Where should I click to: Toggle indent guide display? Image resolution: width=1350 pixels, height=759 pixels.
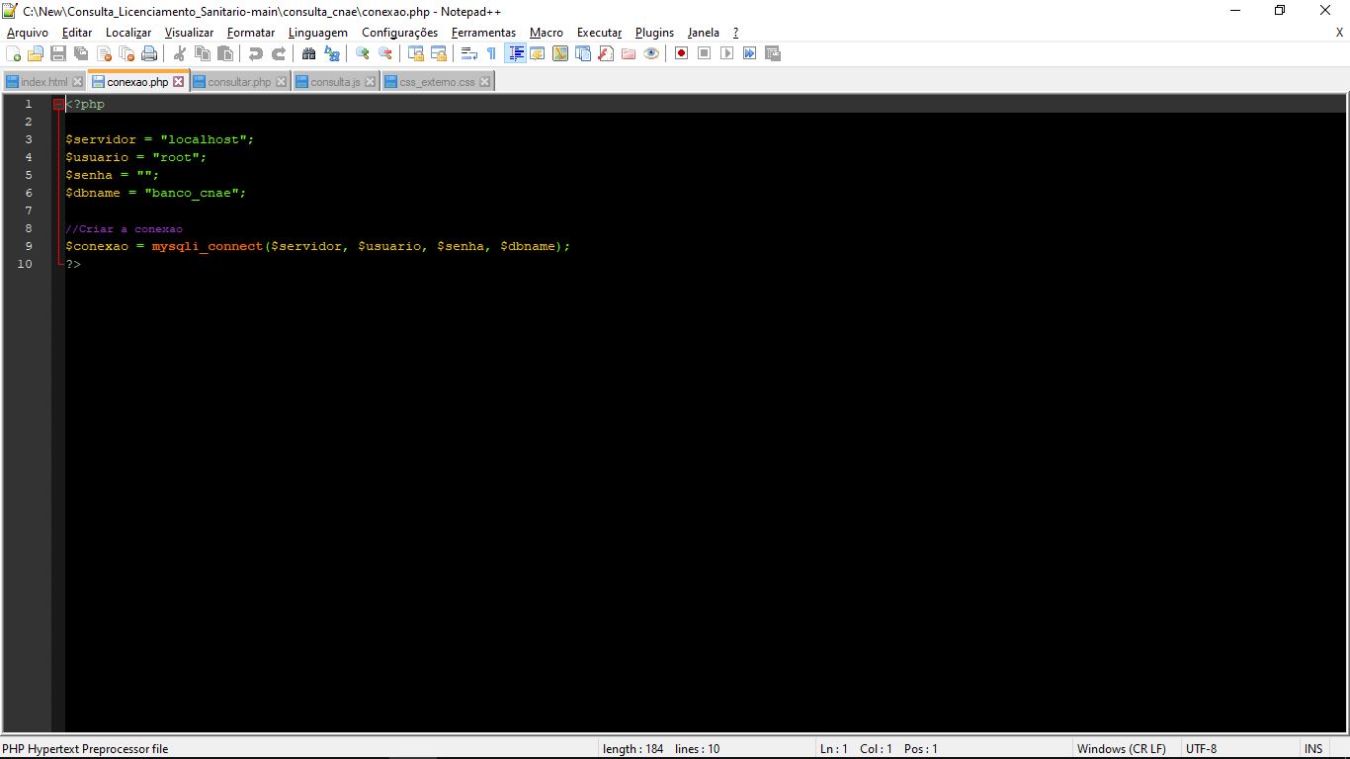[515, 53]
